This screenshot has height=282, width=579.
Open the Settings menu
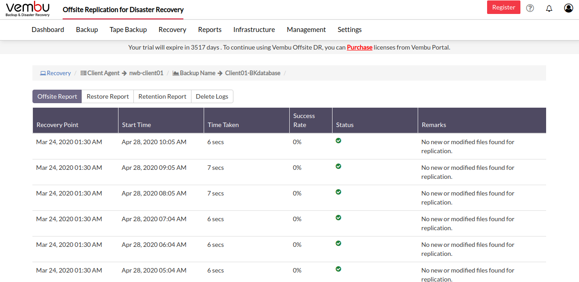(350, 30)
